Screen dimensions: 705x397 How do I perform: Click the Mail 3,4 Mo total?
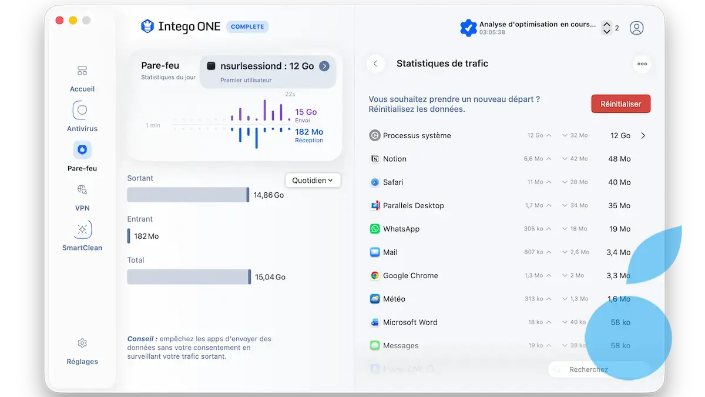click(619, 252)
